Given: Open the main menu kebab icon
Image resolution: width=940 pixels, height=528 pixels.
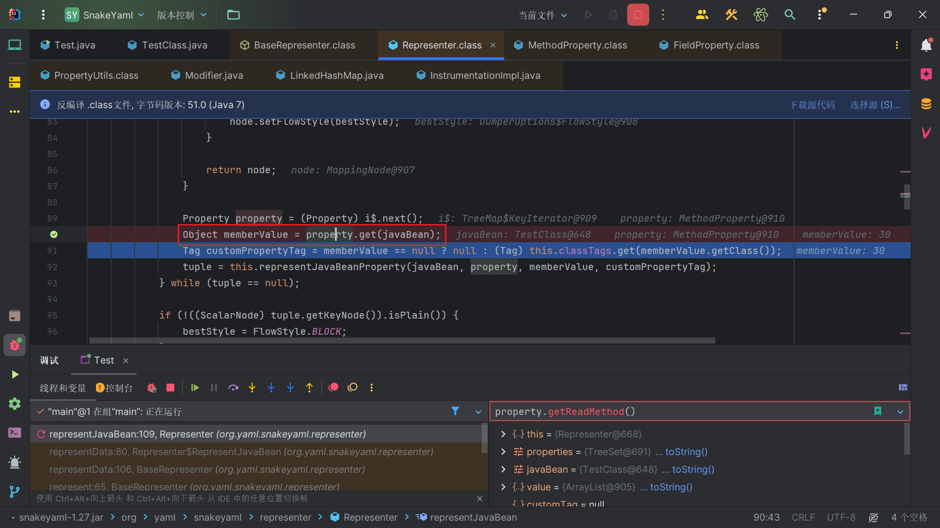Looking at the screenshot, I should (x=43, y=15).
